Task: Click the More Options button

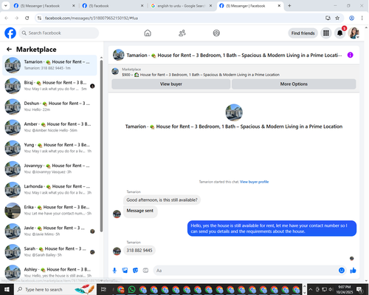Action: point(294,84)
